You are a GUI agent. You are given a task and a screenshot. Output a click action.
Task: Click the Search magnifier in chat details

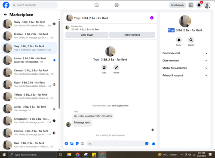[x=191, y=40]
